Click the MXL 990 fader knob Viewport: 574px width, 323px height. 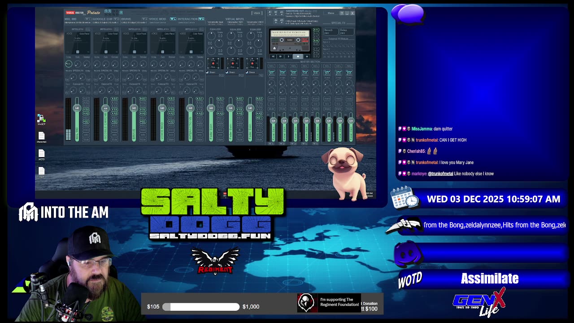point(77,108)
